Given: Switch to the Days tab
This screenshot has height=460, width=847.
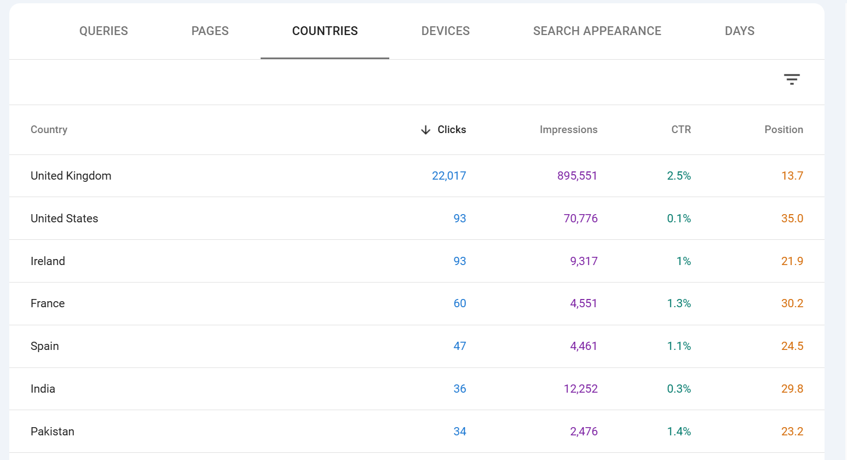Looking at the screenshot, I should click(x=739, y=31).
